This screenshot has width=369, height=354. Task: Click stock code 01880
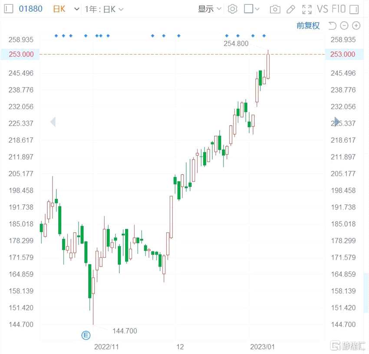[30, 9]
